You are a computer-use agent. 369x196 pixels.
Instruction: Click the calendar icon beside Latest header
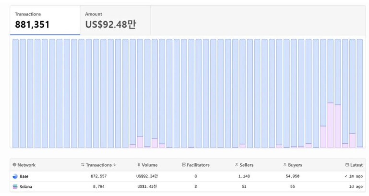(347, 165)
